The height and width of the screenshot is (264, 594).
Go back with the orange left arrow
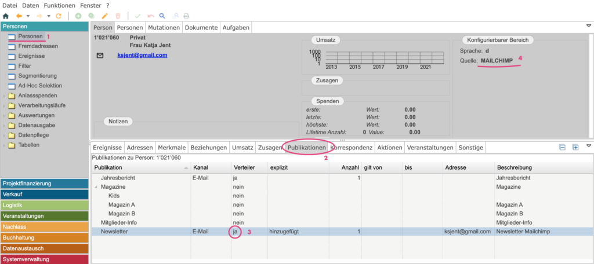click(19, 16)
